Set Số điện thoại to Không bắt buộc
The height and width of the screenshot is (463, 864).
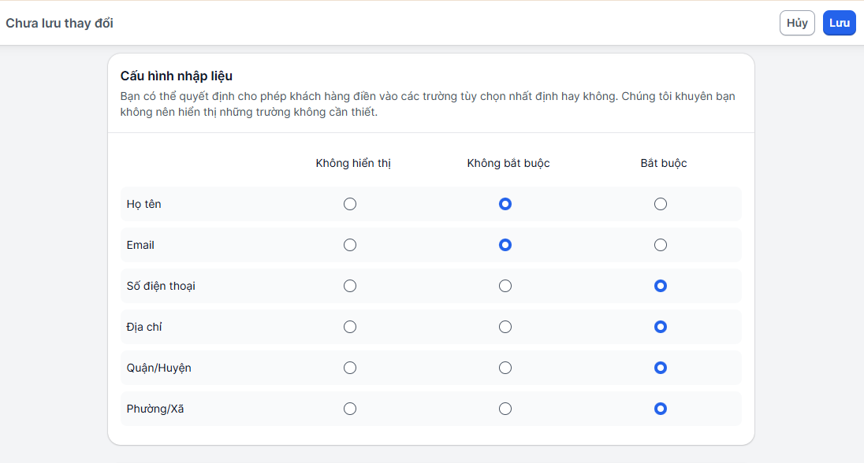[x=505, y=286]
